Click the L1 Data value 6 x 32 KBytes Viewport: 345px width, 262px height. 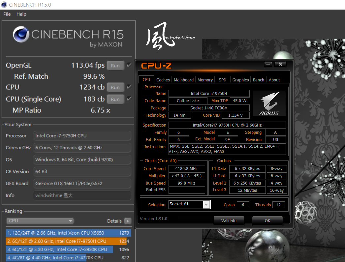(x=247, y=169)
